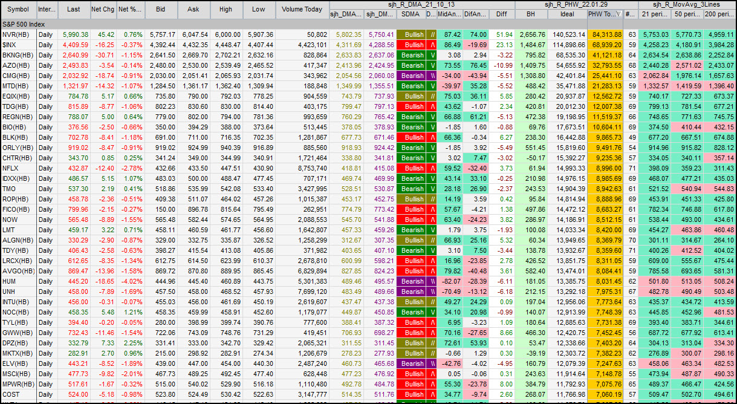Click the Bearish SDMA cell for CMG(HB)
Image resolution: width=737 pixels, height=404 pixels.
pos(411,76)
